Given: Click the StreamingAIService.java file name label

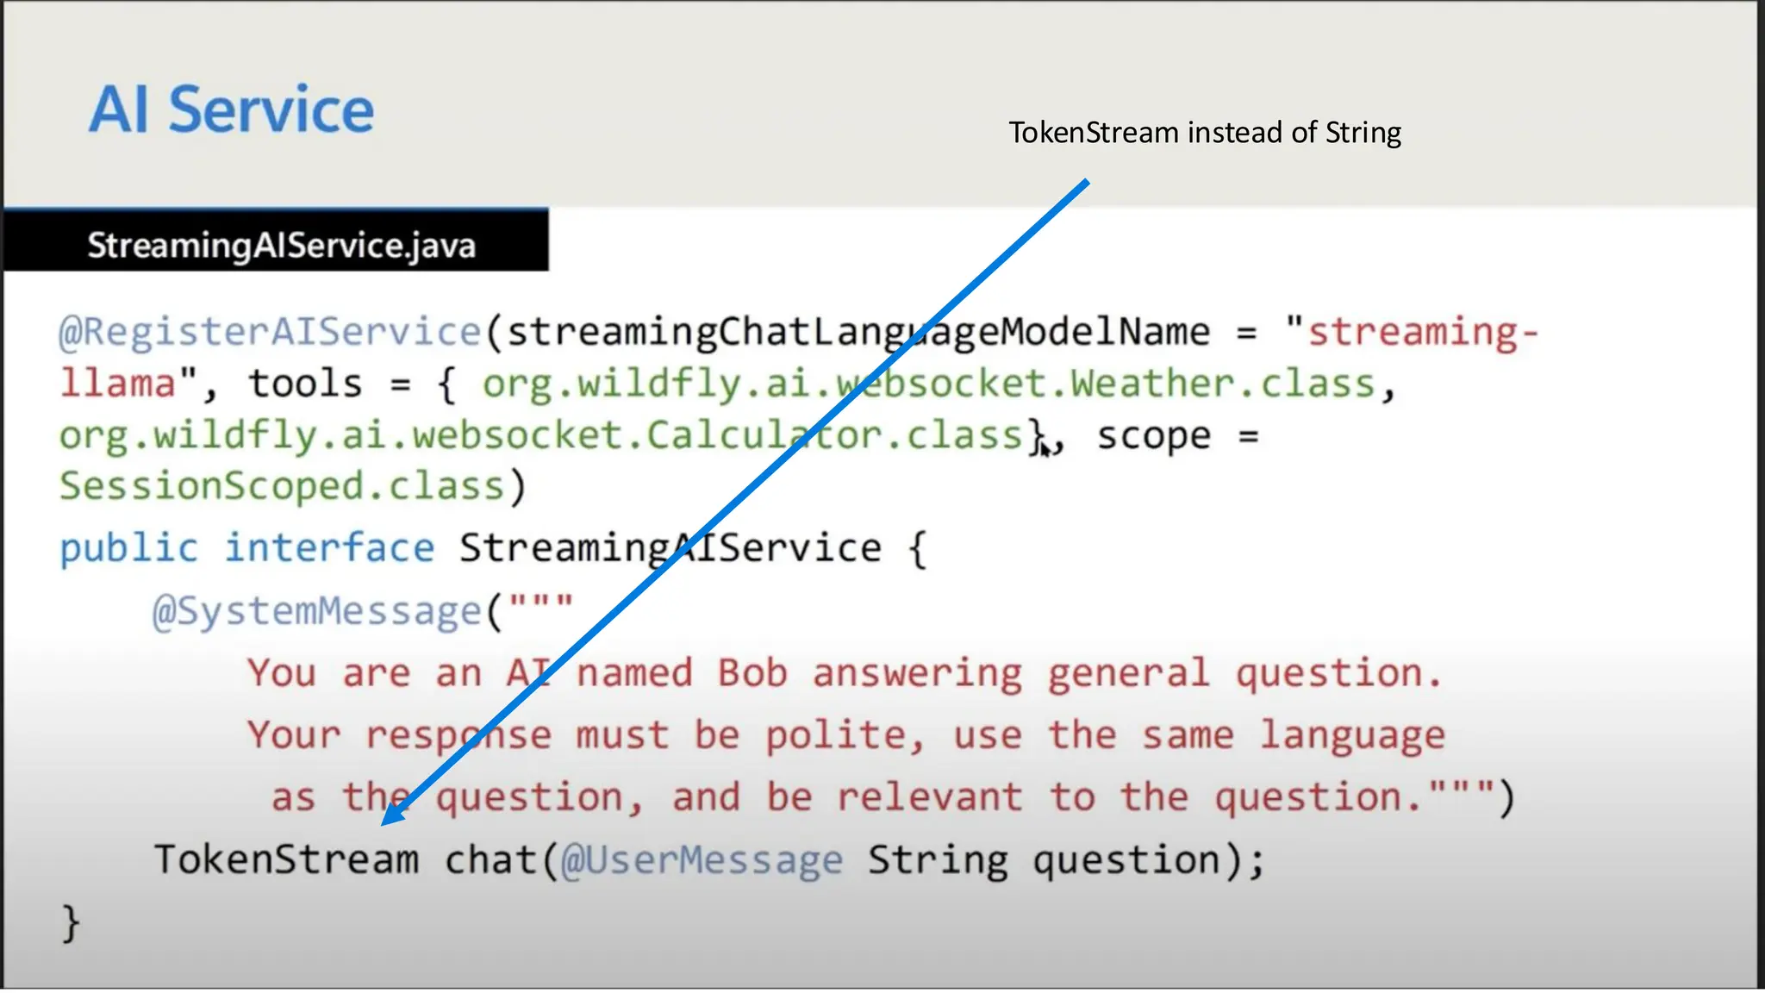Looking at the screenshot, I should [x=281, y=246].
